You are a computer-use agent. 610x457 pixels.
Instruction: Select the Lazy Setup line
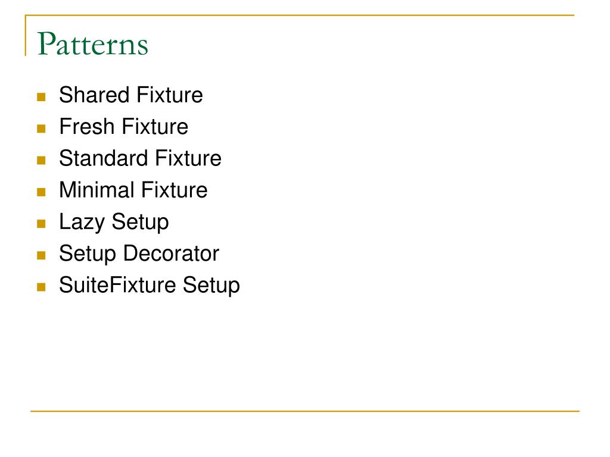click(114, 223)
